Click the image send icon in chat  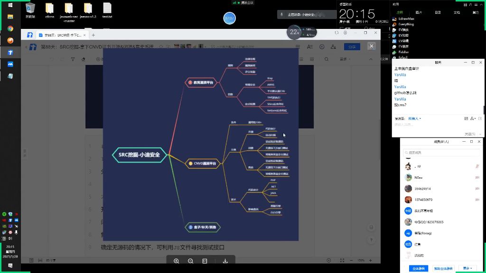[466, 118]
